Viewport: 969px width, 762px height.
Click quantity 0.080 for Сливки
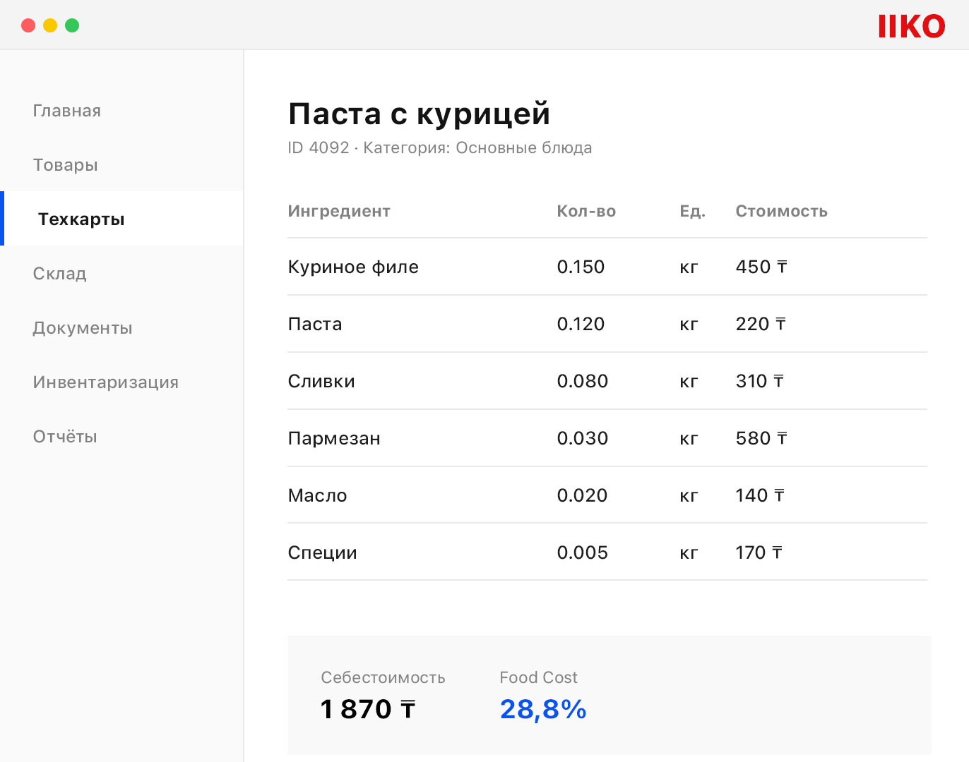pos(583,381)
